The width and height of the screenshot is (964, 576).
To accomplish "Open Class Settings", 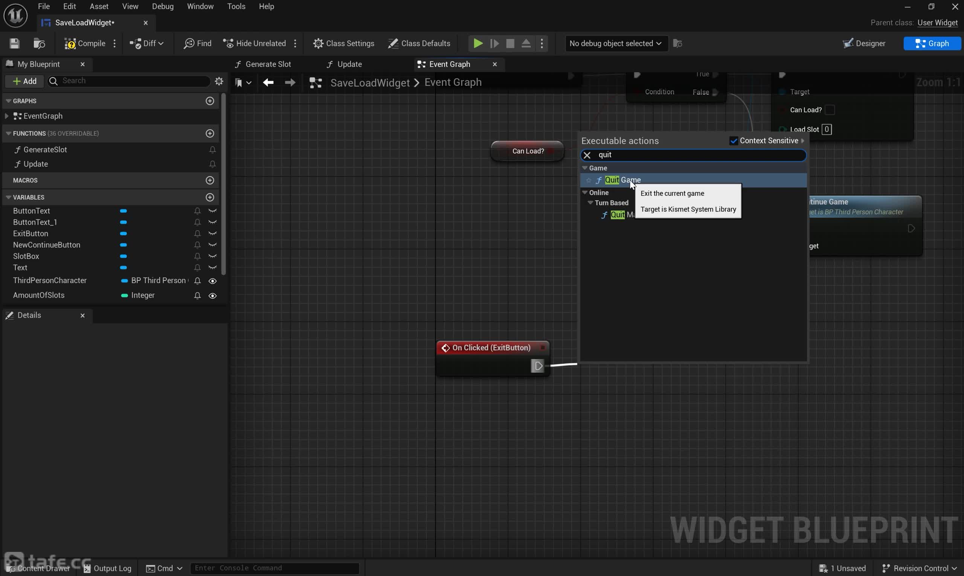I will pos(343,43).
